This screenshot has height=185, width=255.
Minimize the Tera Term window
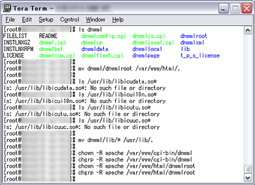coord(223,8)
